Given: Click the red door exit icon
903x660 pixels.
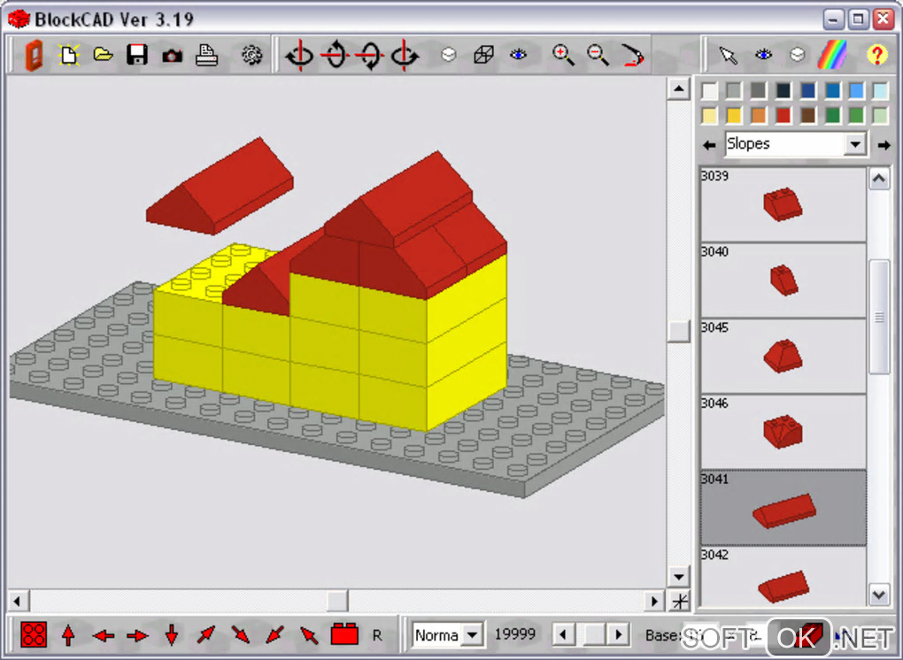Looking at the screenshot, I should [x=34, y=55].
